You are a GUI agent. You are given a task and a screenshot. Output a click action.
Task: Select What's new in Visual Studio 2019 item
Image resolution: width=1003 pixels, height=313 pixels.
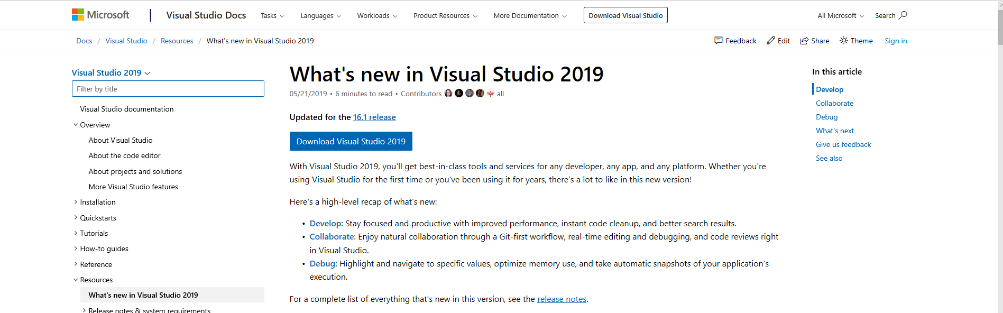(x=172, y=295)
